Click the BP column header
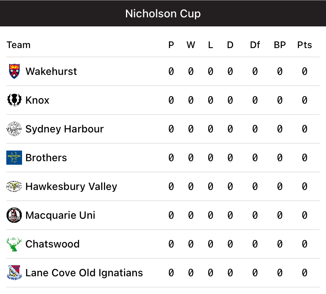Screen dimensions: 326x294 coord(280,45)
